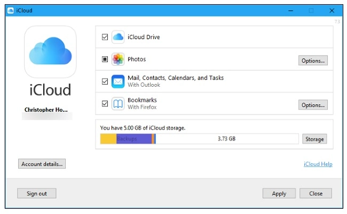Toggle the Photos checkbox
Viewport: 347px width, 214px height.
[x=105, y=59]
